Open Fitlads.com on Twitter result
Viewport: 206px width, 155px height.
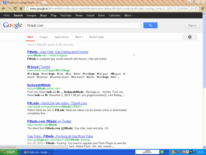pos(49,121)
